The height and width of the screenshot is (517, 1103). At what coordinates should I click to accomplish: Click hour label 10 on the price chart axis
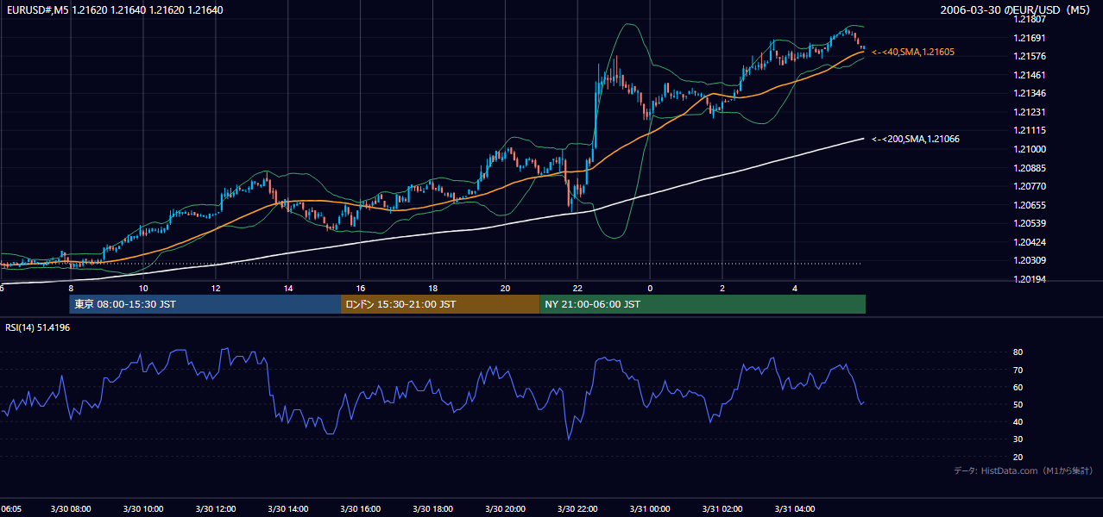[x=142, y=288]
